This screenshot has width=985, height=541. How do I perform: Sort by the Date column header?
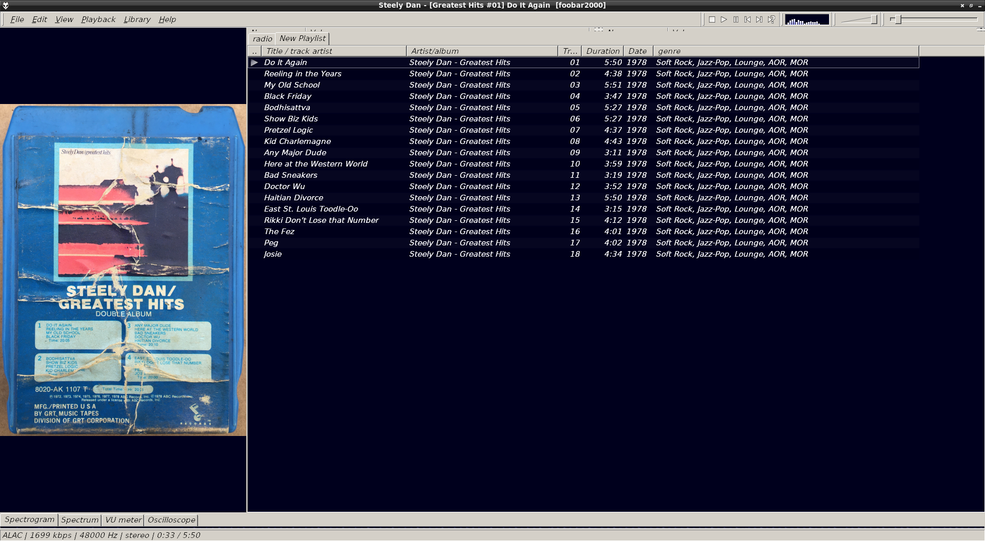point(638,51)
